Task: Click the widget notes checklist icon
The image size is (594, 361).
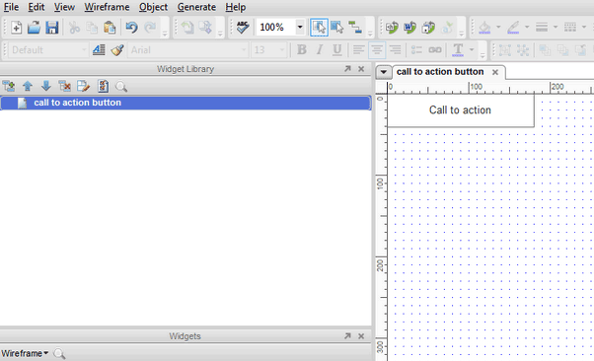Action: 103,87
